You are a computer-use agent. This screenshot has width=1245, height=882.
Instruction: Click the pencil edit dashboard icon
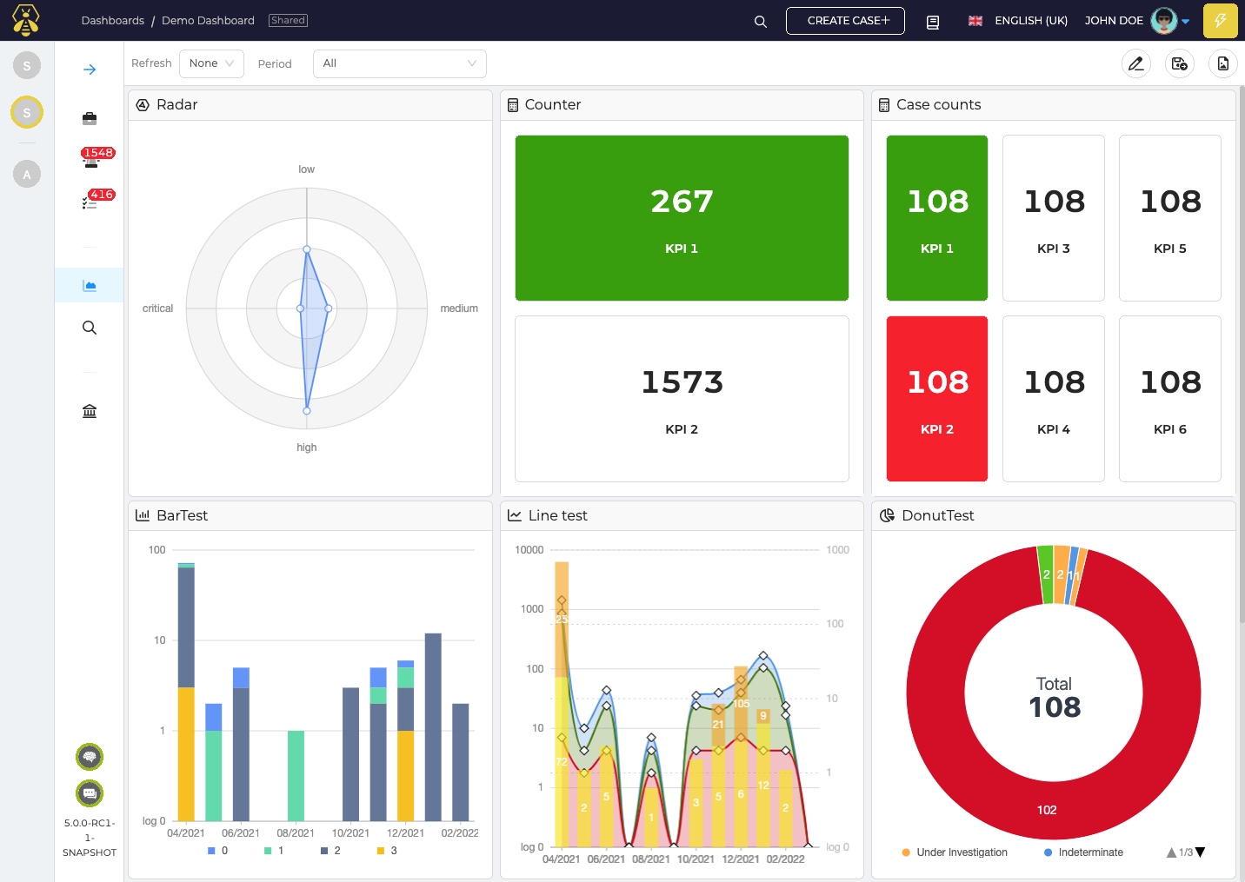pos(1135,63)
